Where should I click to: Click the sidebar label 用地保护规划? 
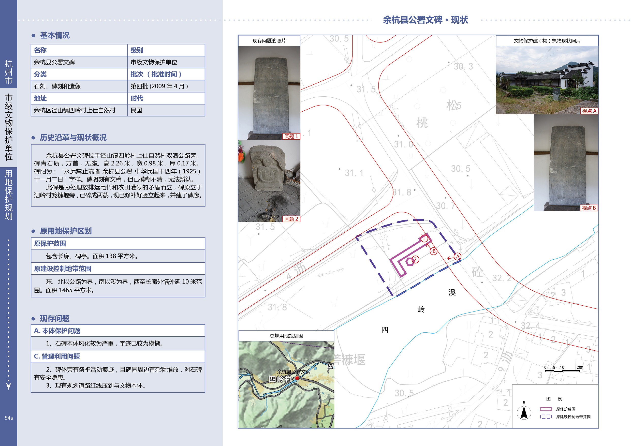pyautogui.click(x=8, y=195)
